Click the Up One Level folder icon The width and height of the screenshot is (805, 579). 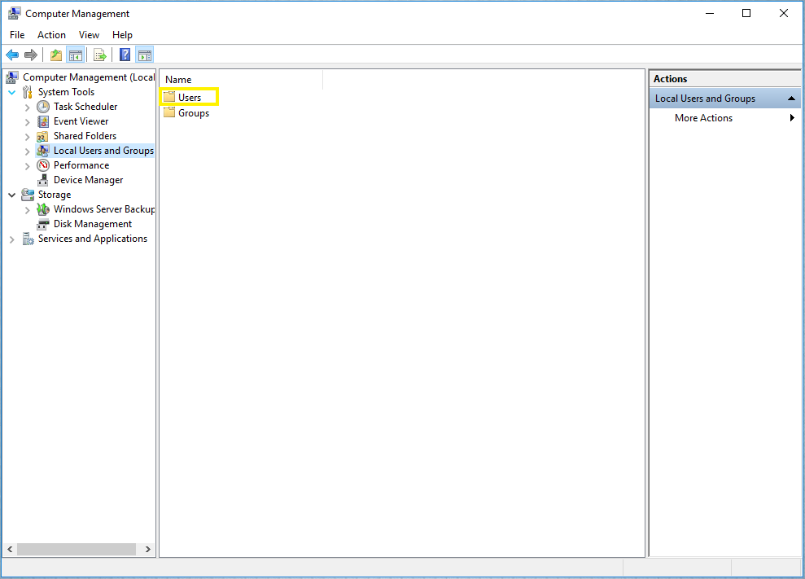(x=55, y=55)
